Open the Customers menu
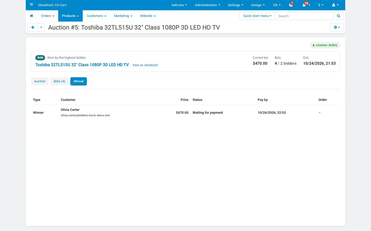This screenshot has width=371, height=231. [96, 16]
